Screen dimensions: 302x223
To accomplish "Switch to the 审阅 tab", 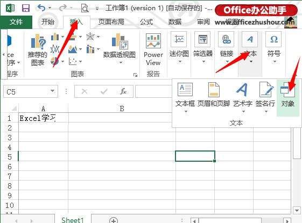I will click(203, 21).
